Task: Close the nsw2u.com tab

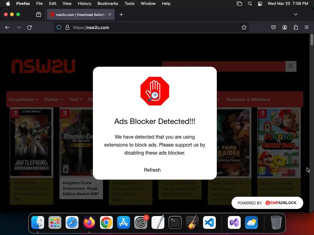Action: point(110,14)
